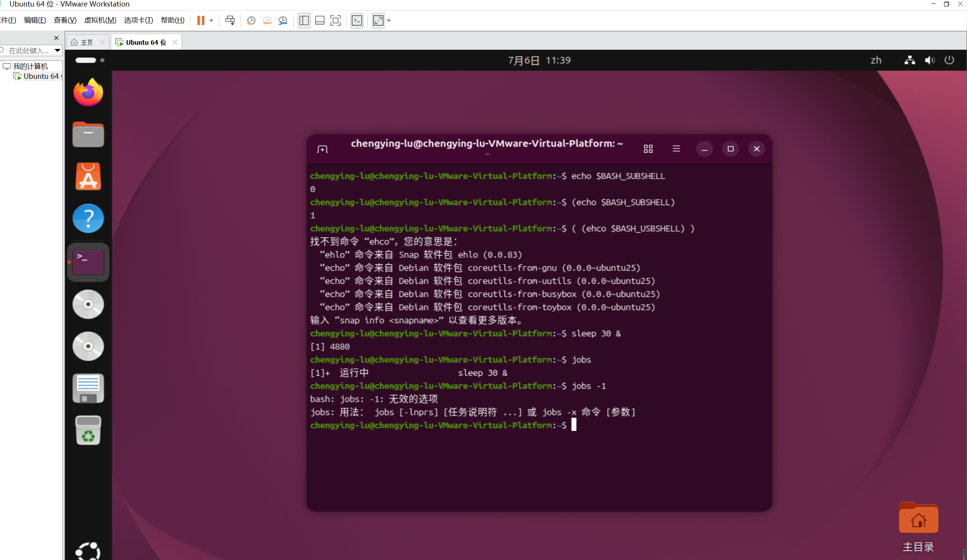Open the second optical disc in dock
The height and width of the screenshot is (560, 967).
point(88,346)
